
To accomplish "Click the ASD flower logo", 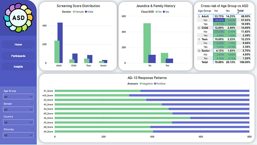I will click(18, 18).
